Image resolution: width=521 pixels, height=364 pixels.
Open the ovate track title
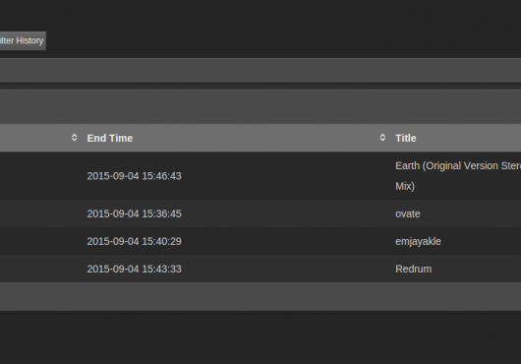(x=408, y=214)
